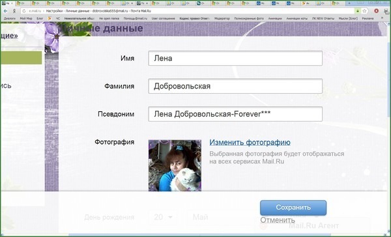
Task: Open the Анимации коты bookmark
Action: point(297,18)
